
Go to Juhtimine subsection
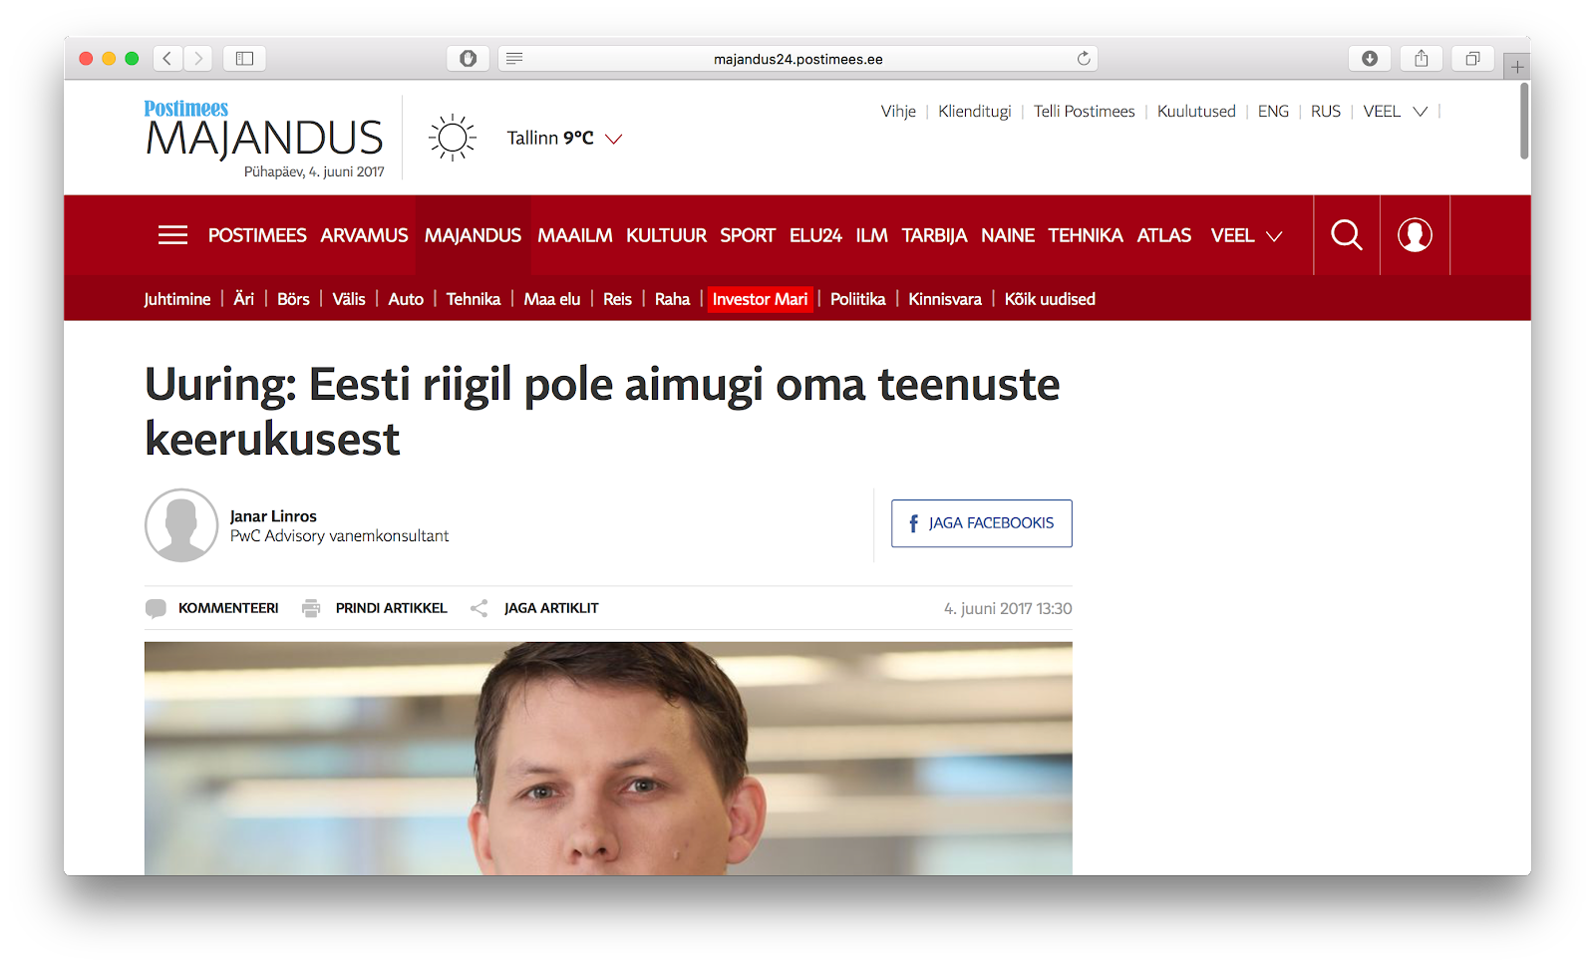point(177,299)
